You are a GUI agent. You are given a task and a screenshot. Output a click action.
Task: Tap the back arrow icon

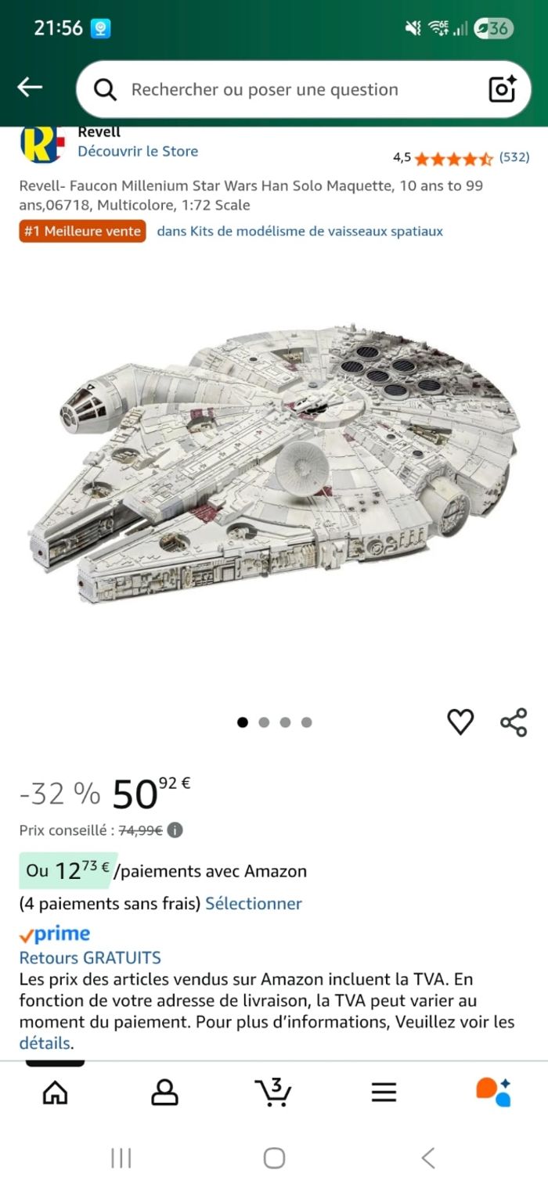click(x=31, y=87)
